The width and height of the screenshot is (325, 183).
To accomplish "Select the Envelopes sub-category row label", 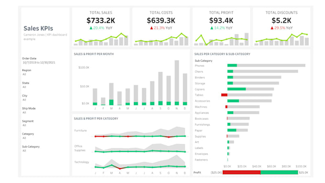I will coord(201,154).
